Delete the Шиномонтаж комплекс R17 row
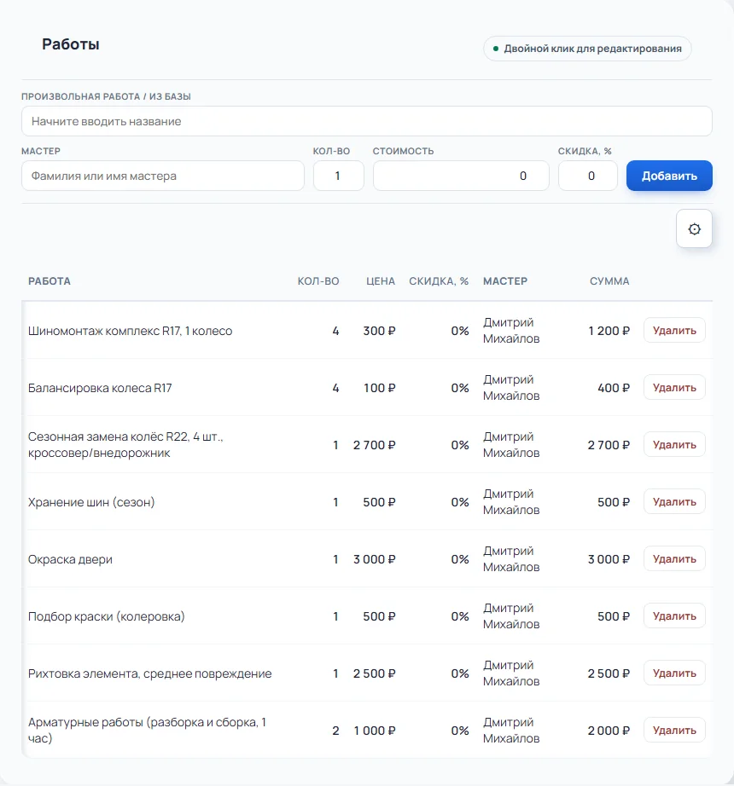 coord(674,330)
